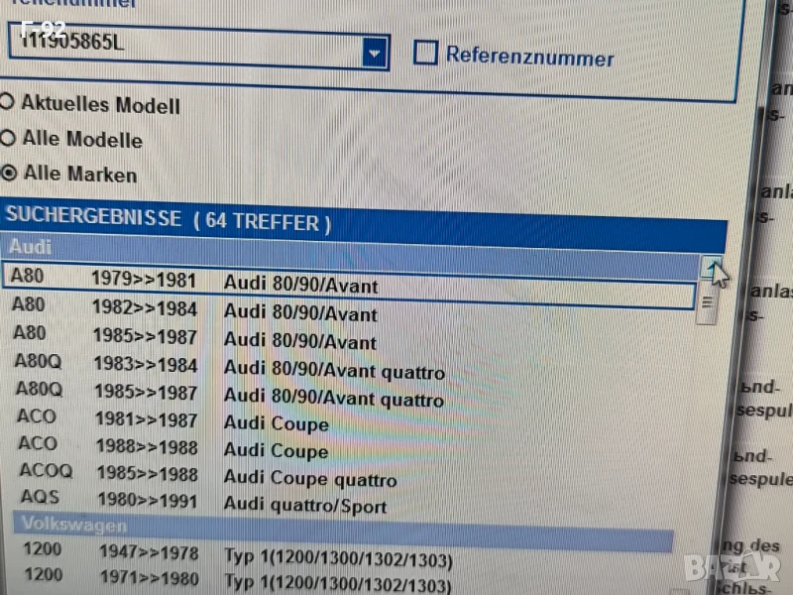
Task: Select ACO 1981>>1987 Audi Coupe row
Action: 297,421
